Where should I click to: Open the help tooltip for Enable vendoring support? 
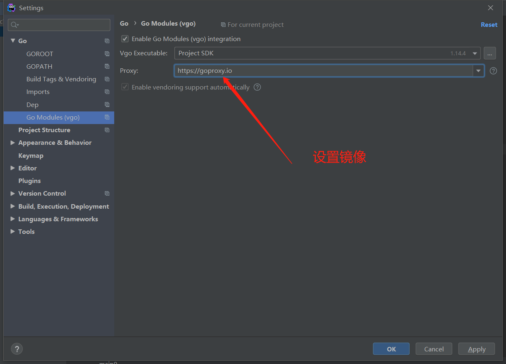257,87
